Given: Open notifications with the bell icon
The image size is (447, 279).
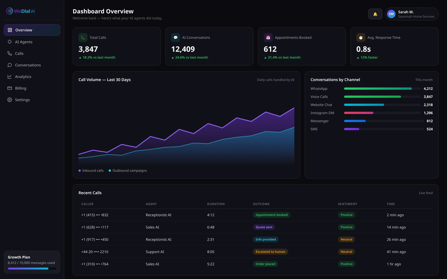Looking at the screenshot, I should coord(375,14).
